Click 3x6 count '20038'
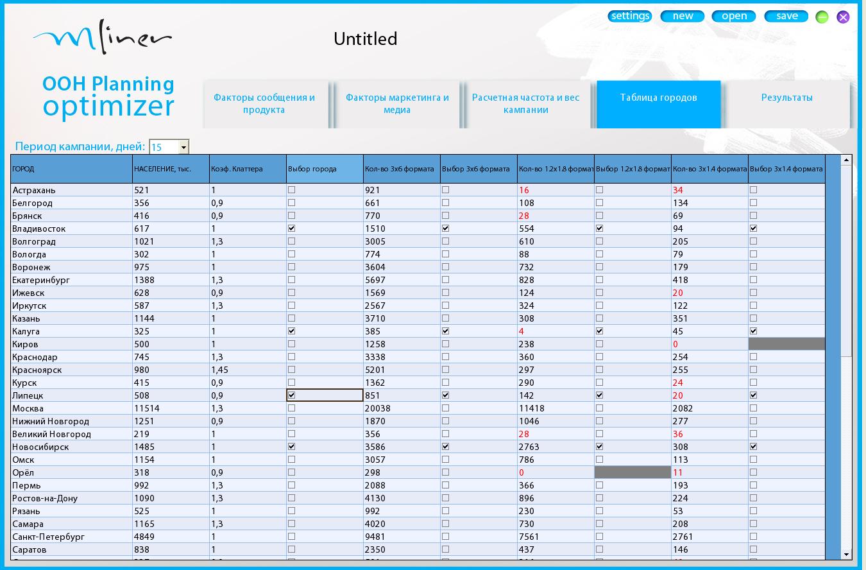The width and height of the screenshot is (866, 570). click(402, 408)
